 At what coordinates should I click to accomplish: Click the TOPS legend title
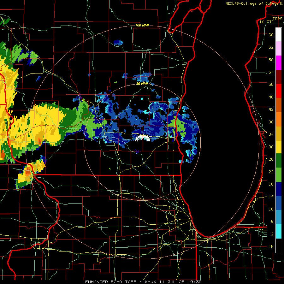(x=277, y=19)
